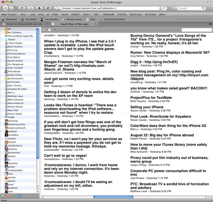213x202 pixels.
Task: Close the Snowl: River of Messages tab
Action: click(96, 24)
